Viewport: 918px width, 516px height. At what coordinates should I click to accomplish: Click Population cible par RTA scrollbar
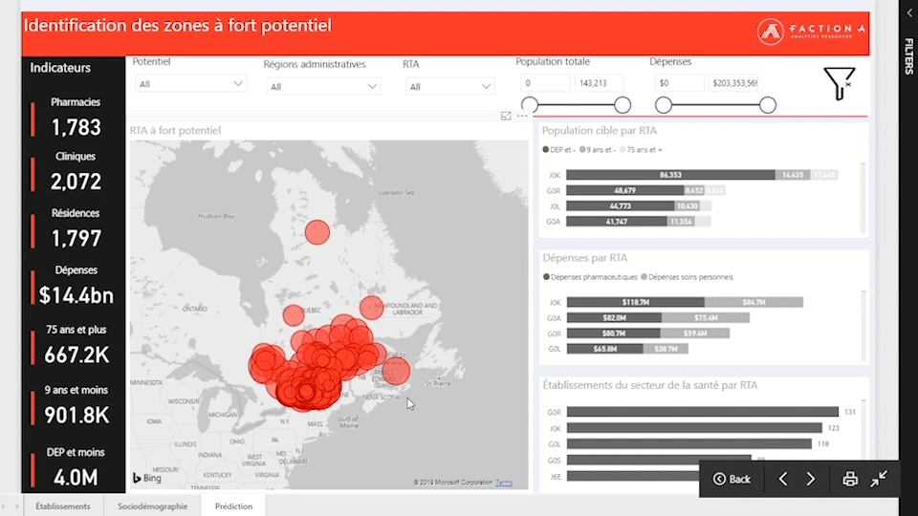(863, 198)
